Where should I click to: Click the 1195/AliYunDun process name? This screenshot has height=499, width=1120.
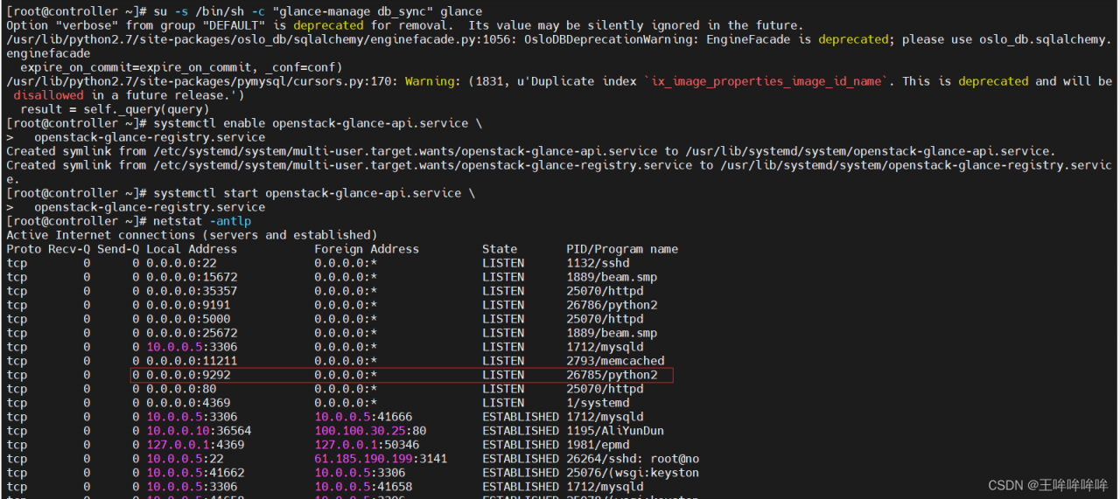pos(615,431)
